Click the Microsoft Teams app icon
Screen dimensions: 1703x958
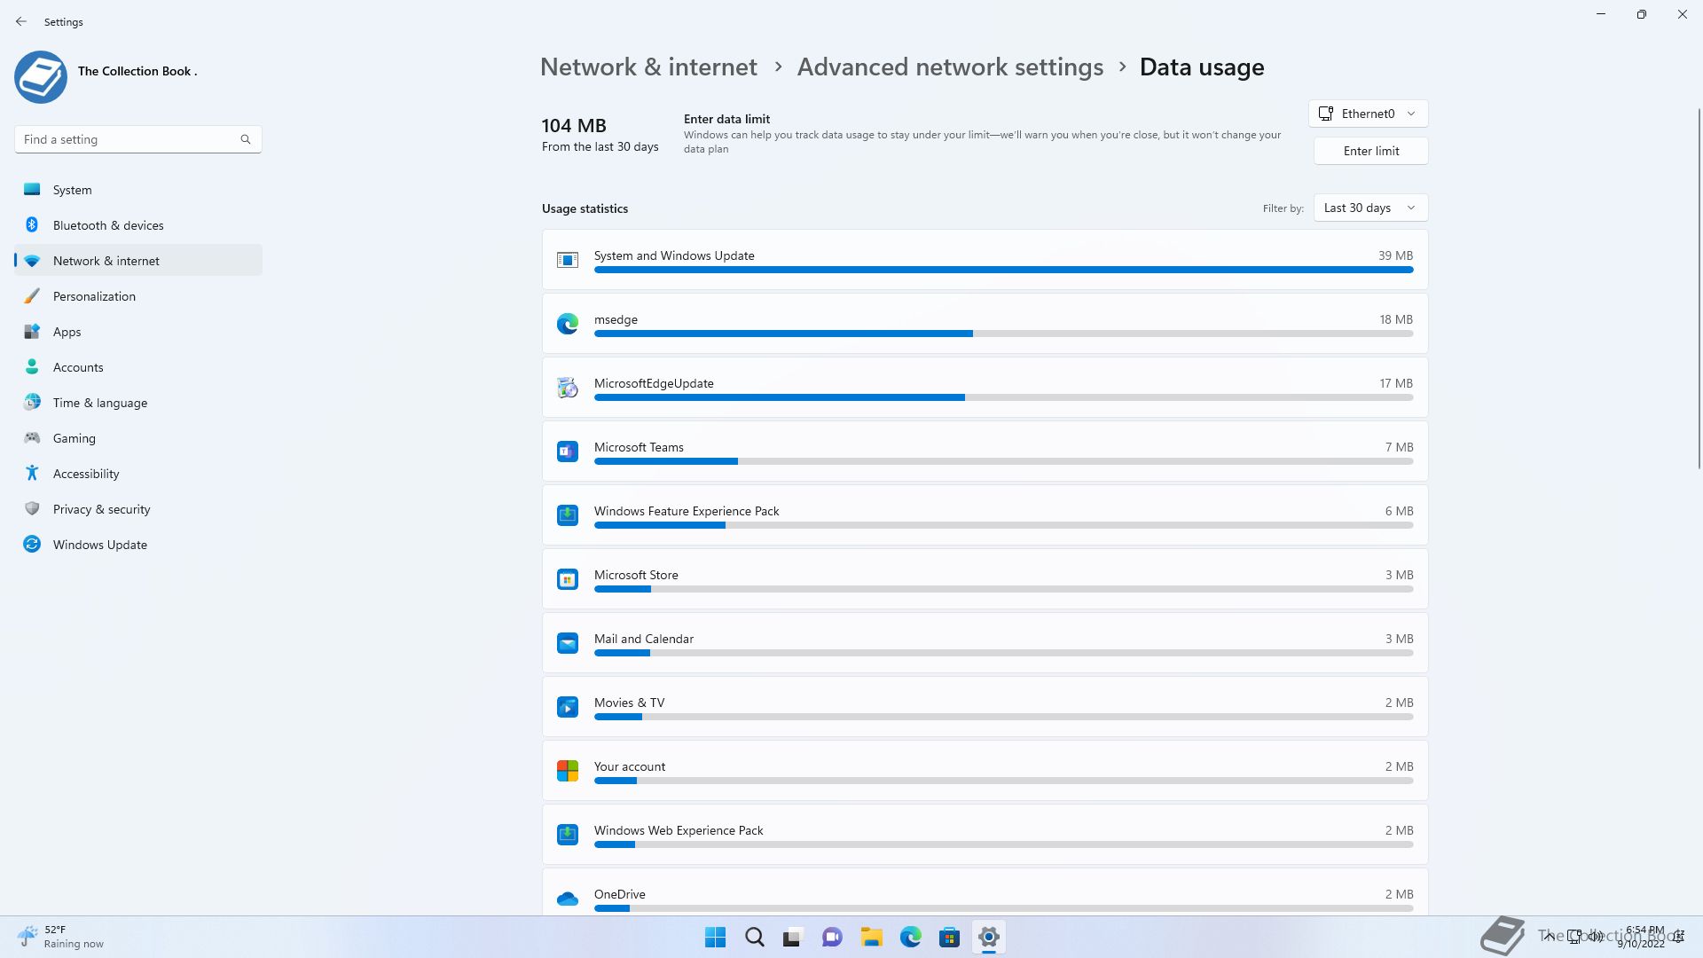point(568,452)
